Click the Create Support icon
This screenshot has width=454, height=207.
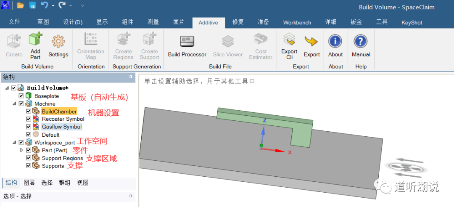(149, 40)
